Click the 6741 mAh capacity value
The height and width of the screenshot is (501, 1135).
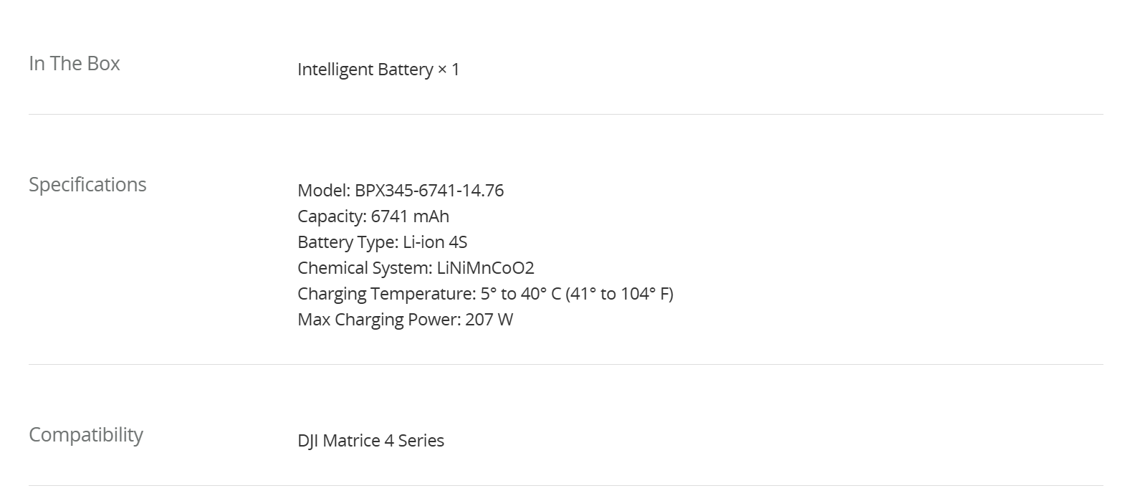pos(410,216)
